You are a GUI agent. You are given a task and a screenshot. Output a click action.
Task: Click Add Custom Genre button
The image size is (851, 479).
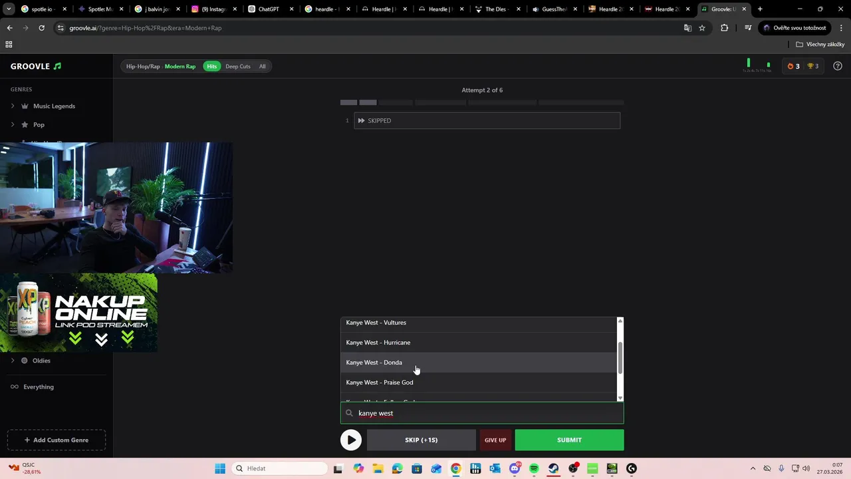click(x=56, y=440)
